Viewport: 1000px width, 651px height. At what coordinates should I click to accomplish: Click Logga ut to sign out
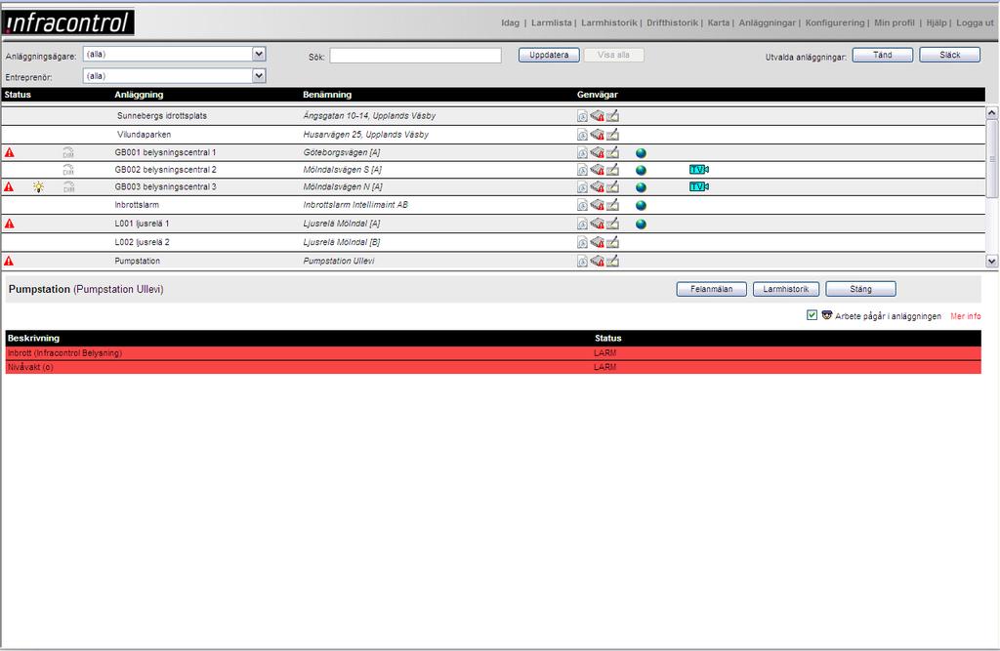click(975, 23)
